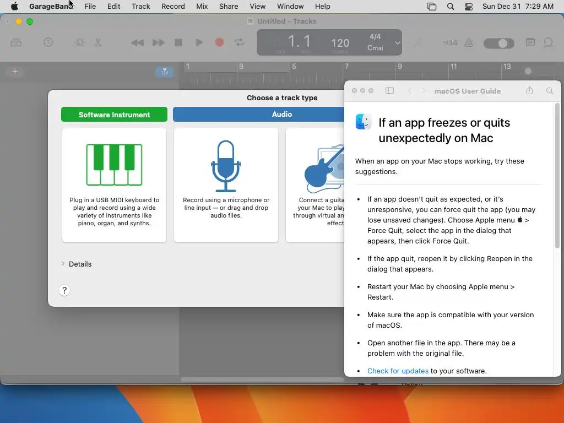Open the LCD display mode dropdown arrow
The width and height of the screenshot is (564, 423).
point(397,43)
